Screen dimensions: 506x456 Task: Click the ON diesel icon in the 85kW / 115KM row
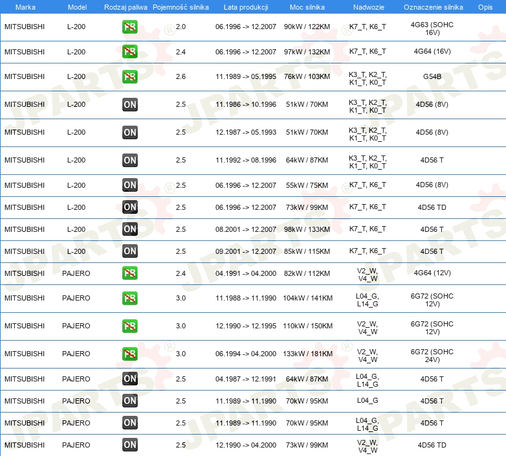click(129, 251)
